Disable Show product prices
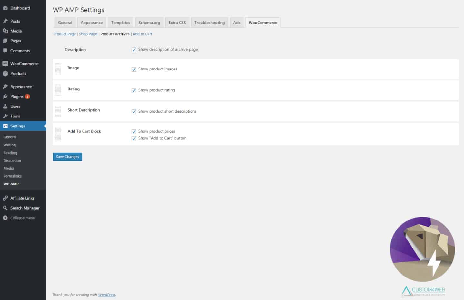Screen dimensions: 464x300 point(134,132)
